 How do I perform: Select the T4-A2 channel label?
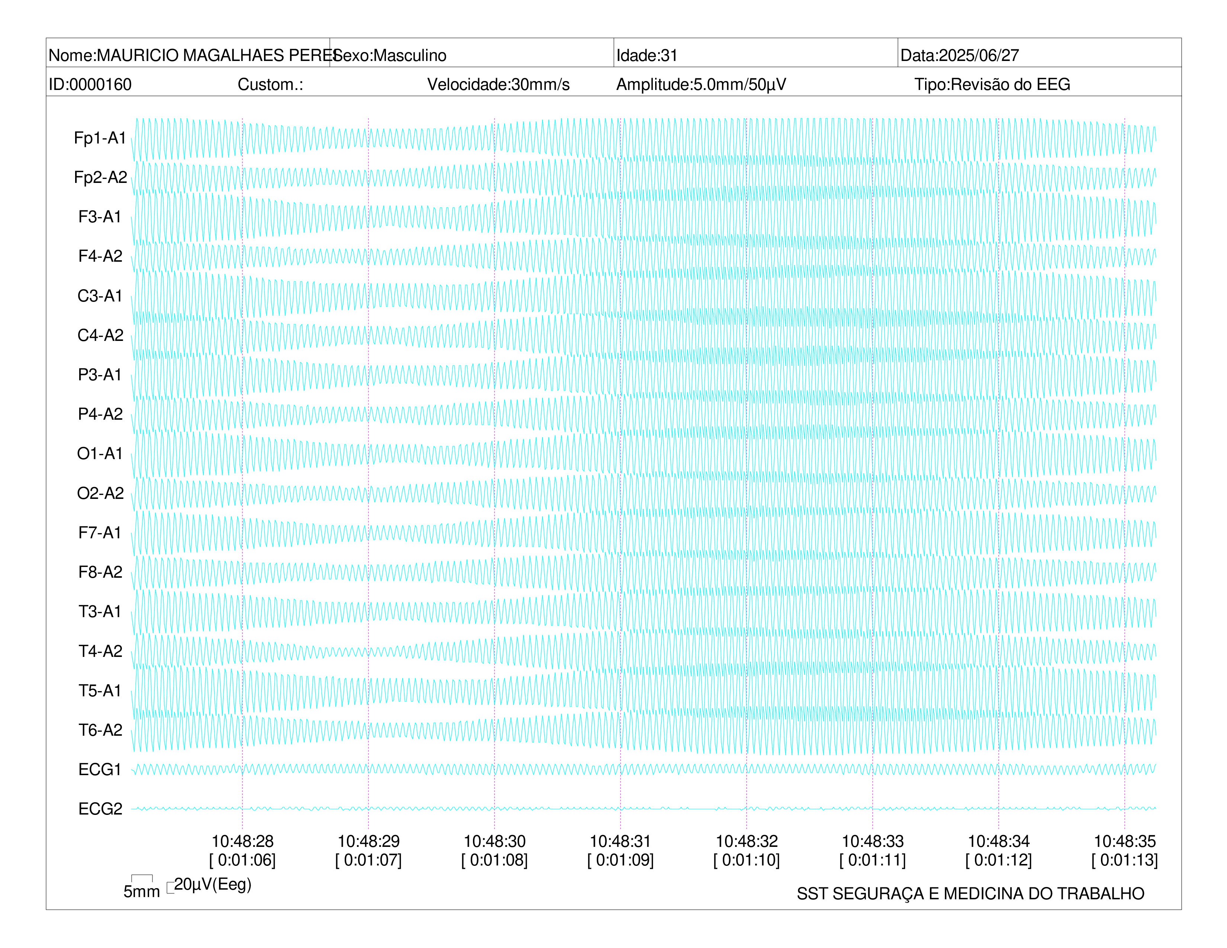[x=100, y=651]
